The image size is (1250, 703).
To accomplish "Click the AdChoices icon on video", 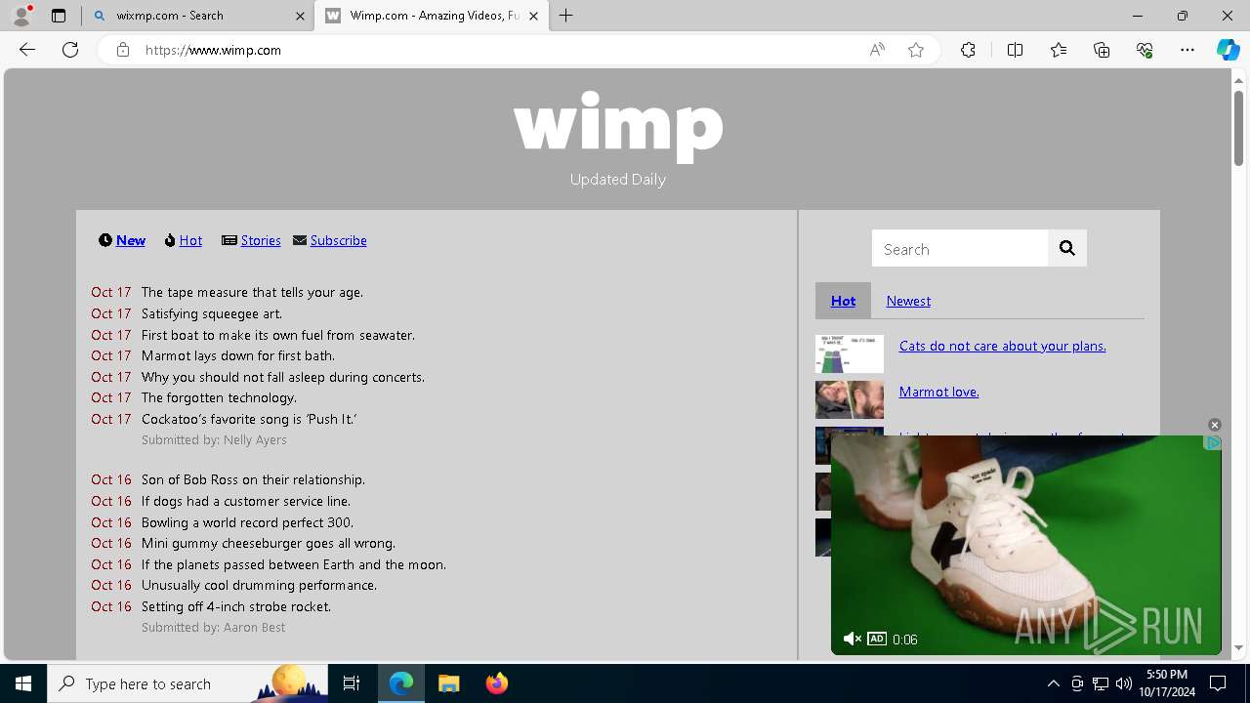I will click(x=1213, y=443).
